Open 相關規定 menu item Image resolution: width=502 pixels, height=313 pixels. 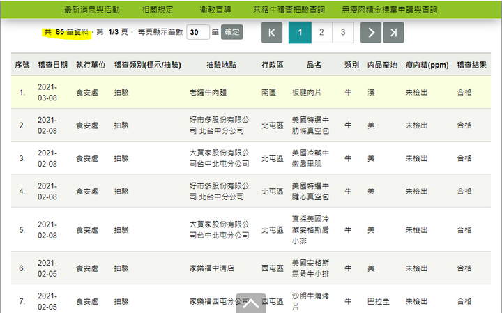pos(157,10)
